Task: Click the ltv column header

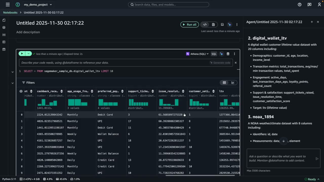Action: 221,91
